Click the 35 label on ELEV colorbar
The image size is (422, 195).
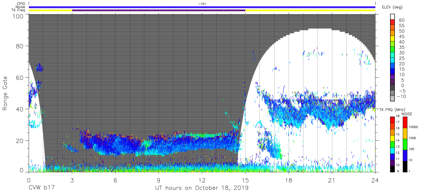tap(401, 47)
